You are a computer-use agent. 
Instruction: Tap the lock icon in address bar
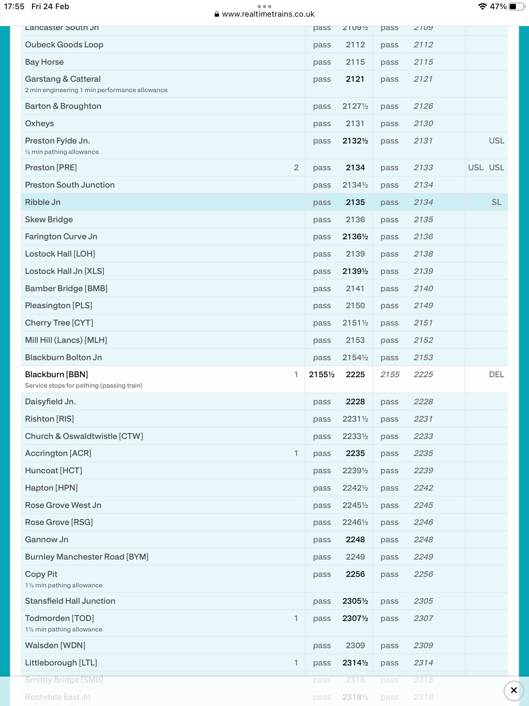216,14
